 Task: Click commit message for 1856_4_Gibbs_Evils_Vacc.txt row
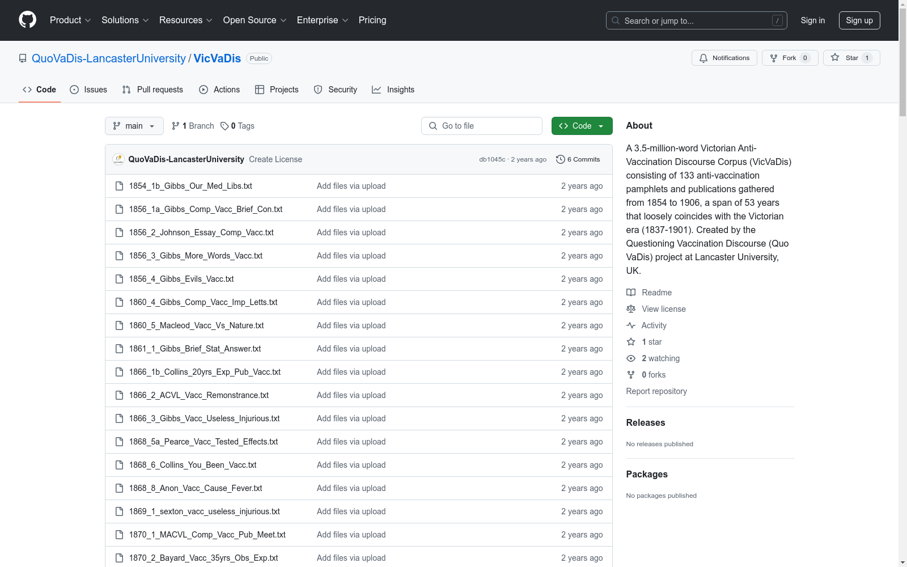click(351, 279)
